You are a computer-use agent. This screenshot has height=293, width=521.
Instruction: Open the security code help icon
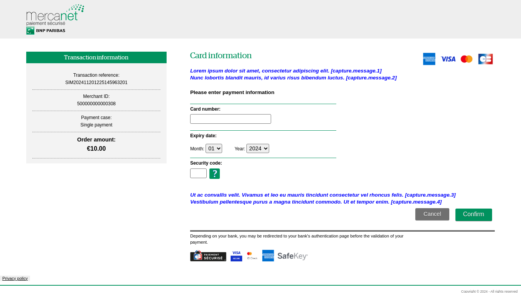pyautogui.click(x=214, y=173)
